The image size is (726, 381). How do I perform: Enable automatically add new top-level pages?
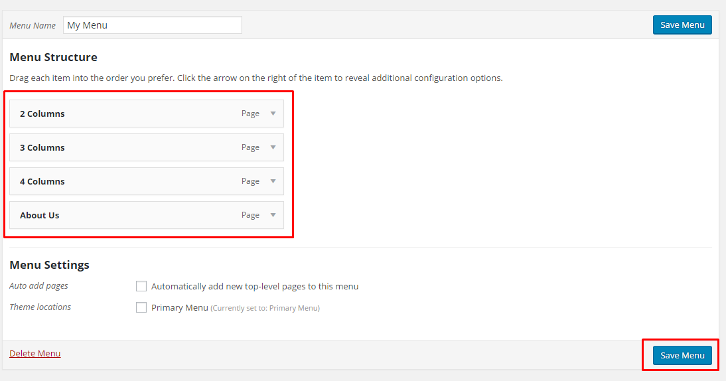[141, 286]
